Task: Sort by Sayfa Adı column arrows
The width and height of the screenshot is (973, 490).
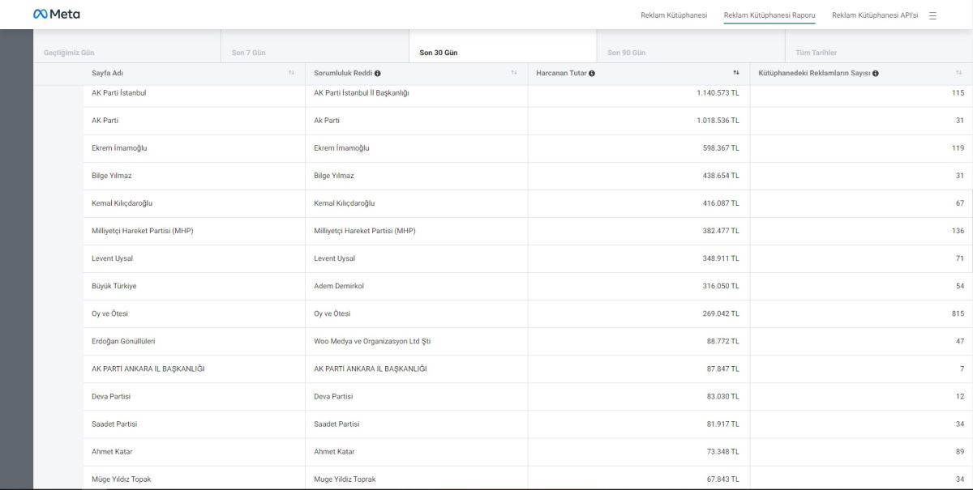Action: click(291, 74)
